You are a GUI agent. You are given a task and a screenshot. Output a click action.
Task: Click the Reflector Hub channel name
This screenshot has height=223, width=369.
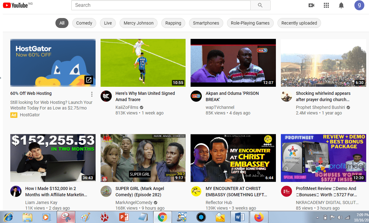click(x=219, y=202)
